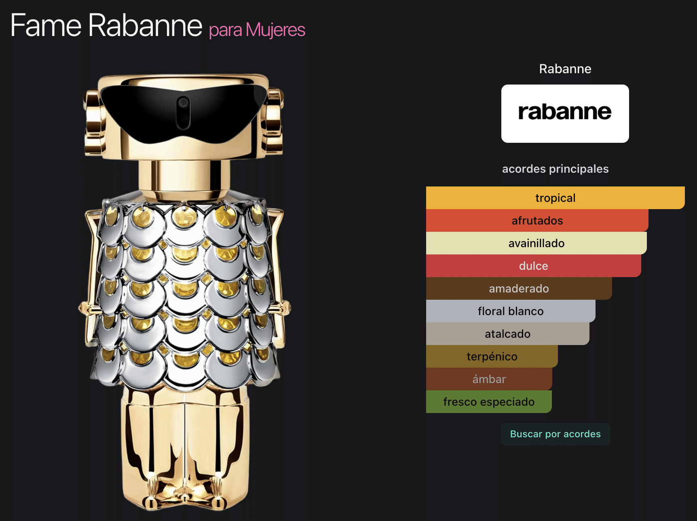Click the Fame Rabanne title heading
Image resolution: width=697 pixels, height=521 pixels.
click(x=106, y=25)
